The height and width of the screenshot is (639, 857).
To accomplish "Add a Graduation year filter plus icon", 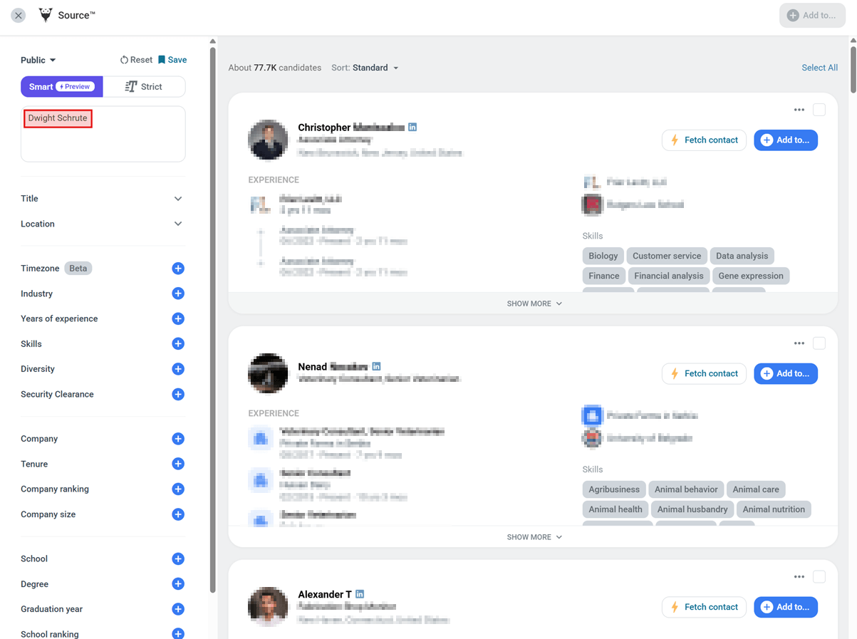I will (177, 609).
